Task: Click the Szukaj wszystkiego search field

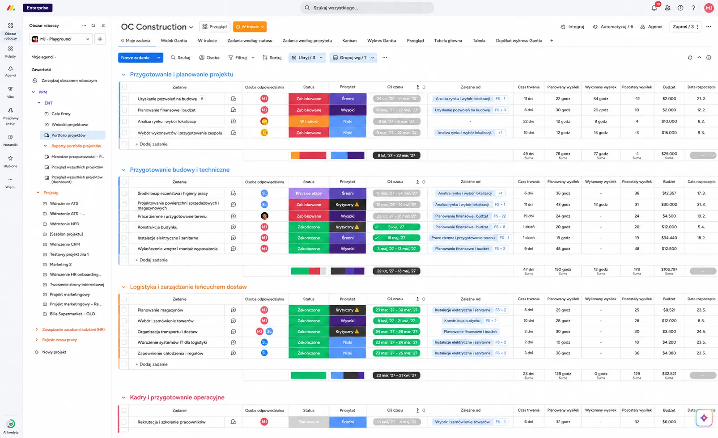Action: tap(367, 8)
